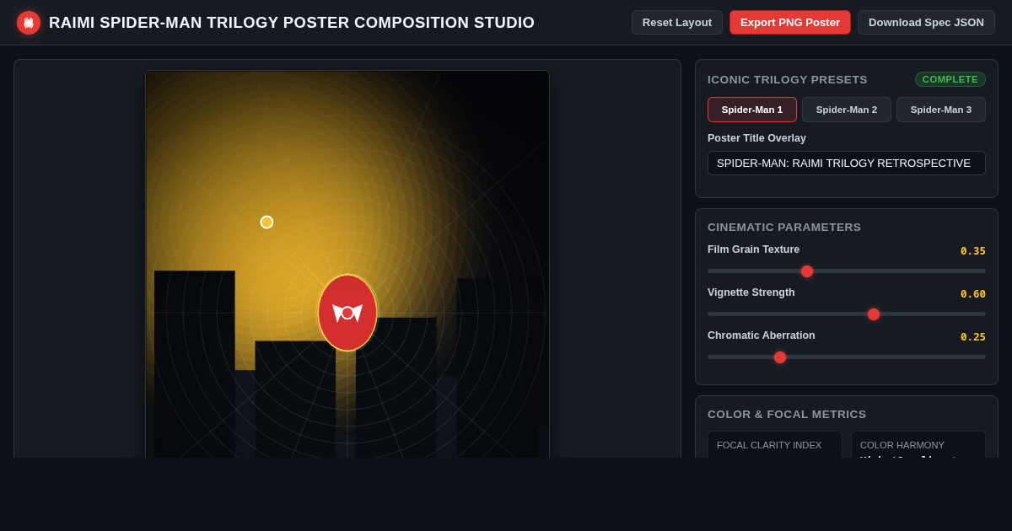Click the red spider emblem on poster
Screen dimensions: 1012x531
(347, 313)
